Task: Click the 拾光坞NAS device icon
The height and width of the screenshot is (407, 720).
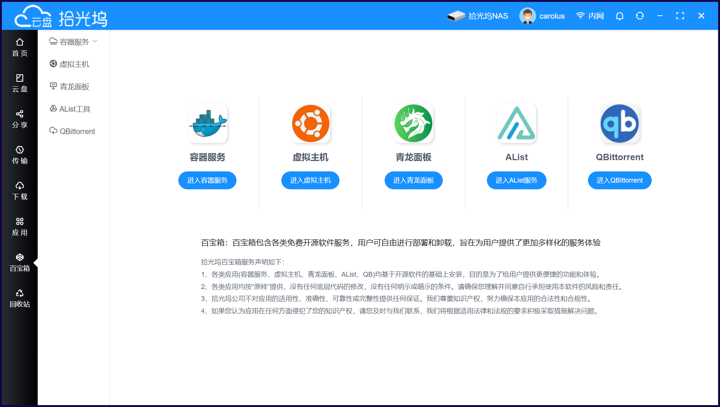Action: pos(456,16)
